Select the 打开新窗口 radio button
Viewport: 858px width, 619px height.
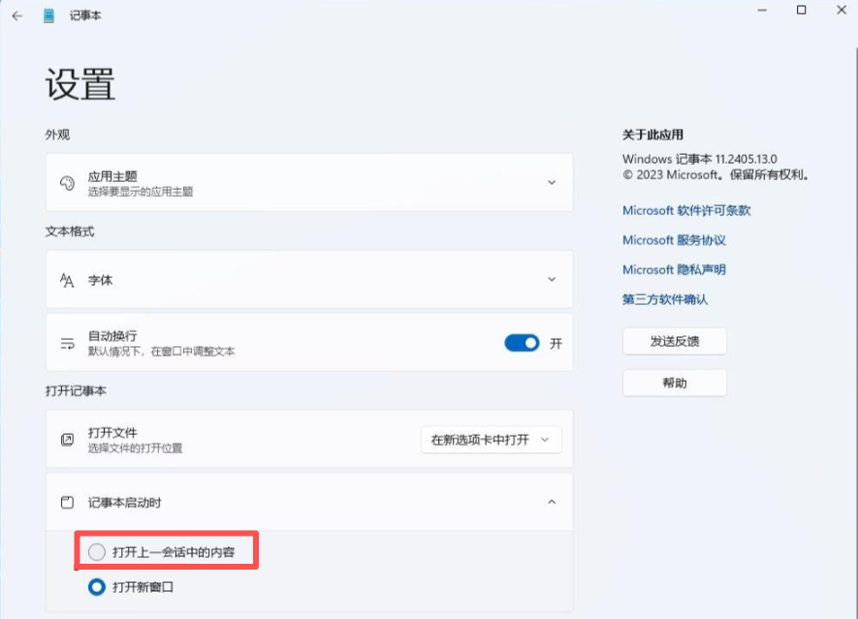[97, 587]
